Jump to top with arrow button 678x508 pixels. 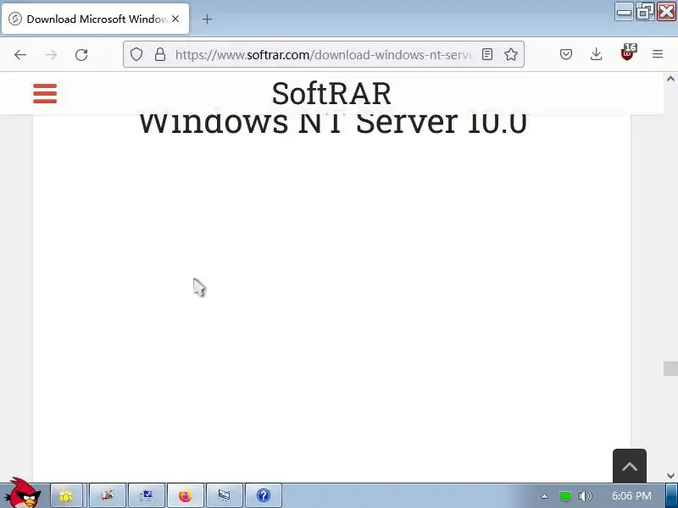[x=630, y=467]
